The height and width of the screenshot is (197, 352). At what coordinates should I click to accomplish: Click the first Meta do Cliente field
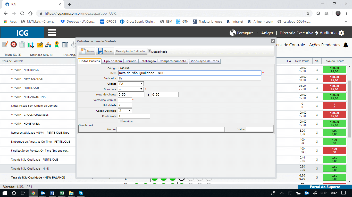pos(131,94)
